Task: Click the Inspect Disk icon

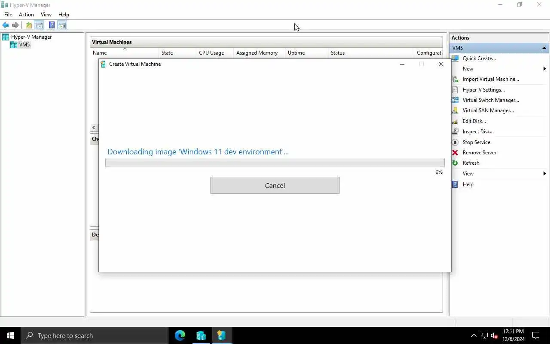Action: pyautogui.click(x=455, y=132)
